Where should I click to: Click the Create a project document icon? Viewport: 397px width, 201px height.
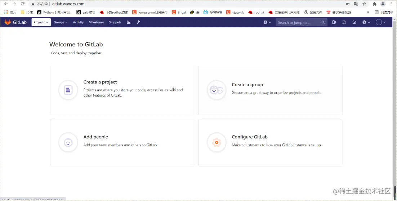tap(68, 90)
